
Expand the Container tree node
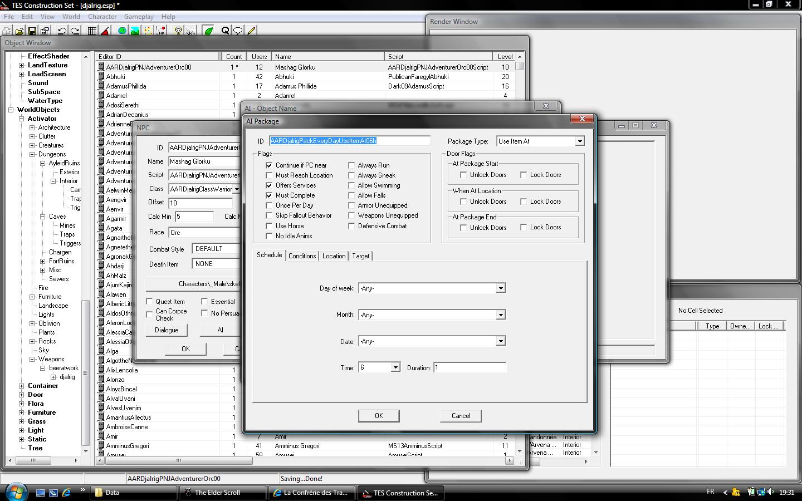22,386
